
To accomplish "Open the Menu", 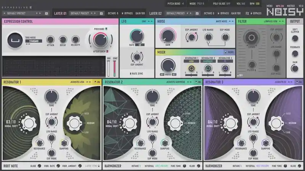I will pyautogui.click(x=270, y=6).
